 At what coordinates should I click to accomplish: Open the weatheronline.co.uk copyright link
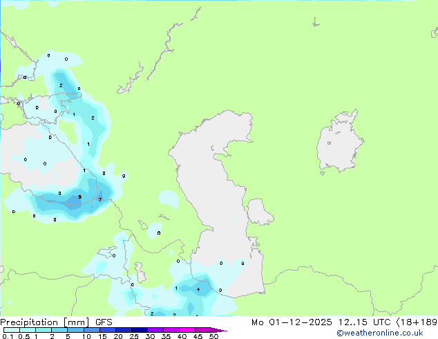pos(380,333)
